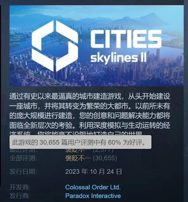Click the 2023 年 10 月 24 日 date
Image resolution: width=188 pixels, height=202 pixels.
[x=93, y=172]
